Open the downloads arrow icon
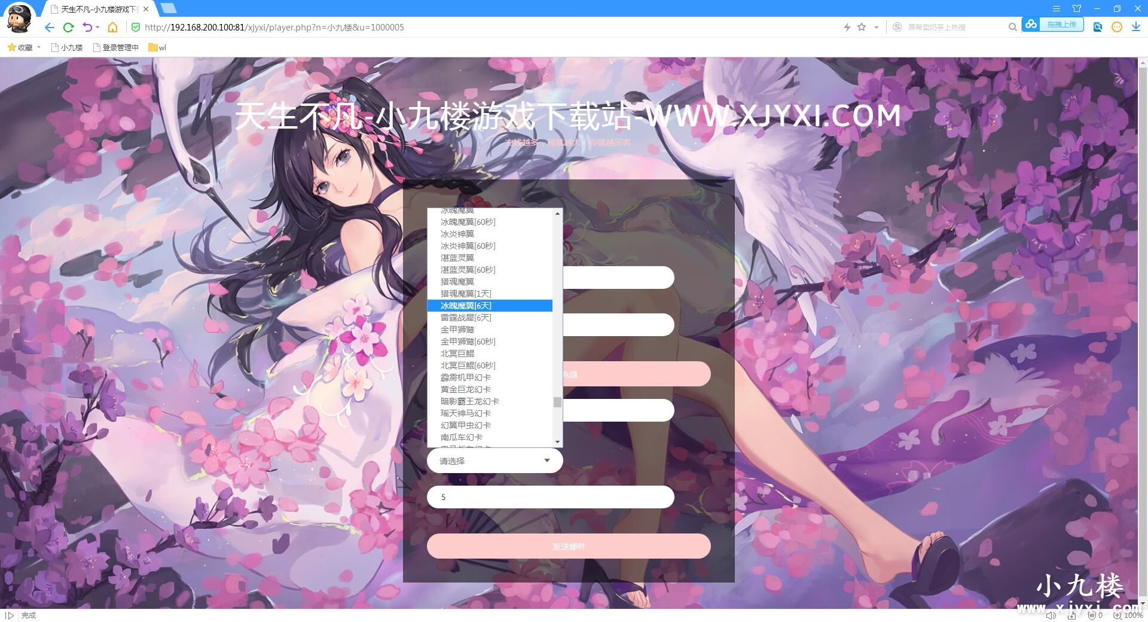Viewport: 1148px width, 622px height. tap(1135, 27)
